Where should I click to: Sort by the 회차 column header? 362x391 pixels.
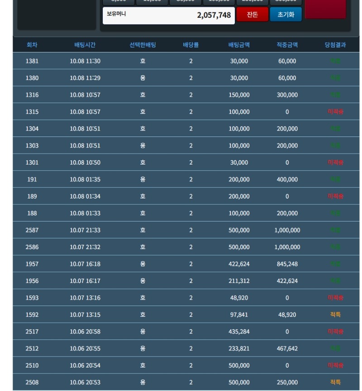32,45
